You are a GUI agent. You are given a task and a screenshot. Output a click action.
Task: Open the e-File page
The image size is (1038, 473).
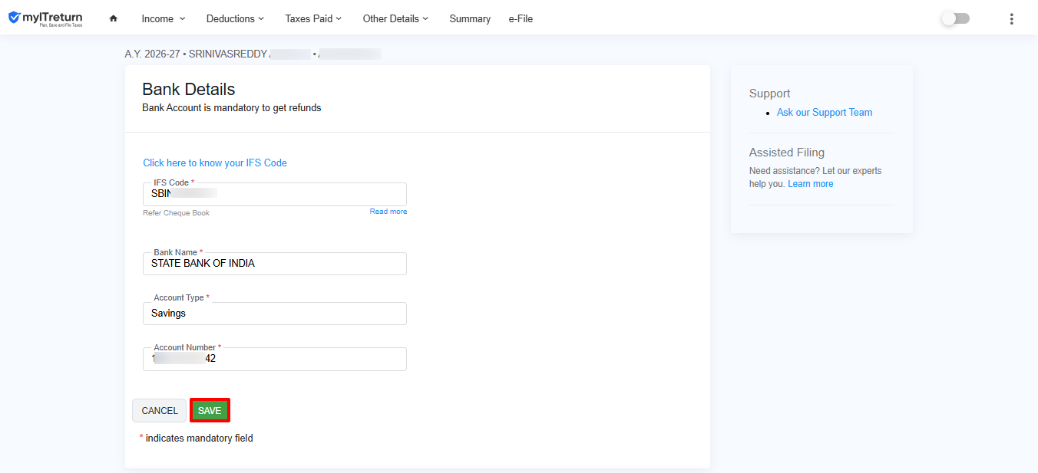pos(521,18)
